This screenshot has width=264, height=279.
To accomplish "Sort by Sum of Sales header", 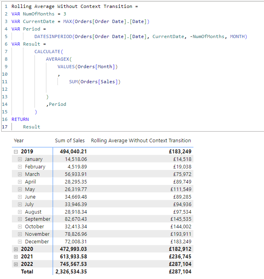I will [x=70, y=141].
